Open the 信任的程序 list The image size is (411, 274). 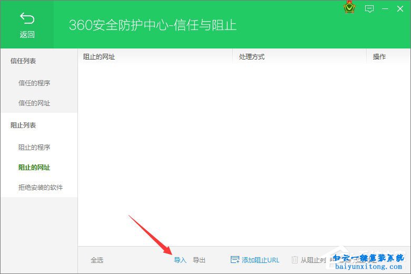coord(34,83)
